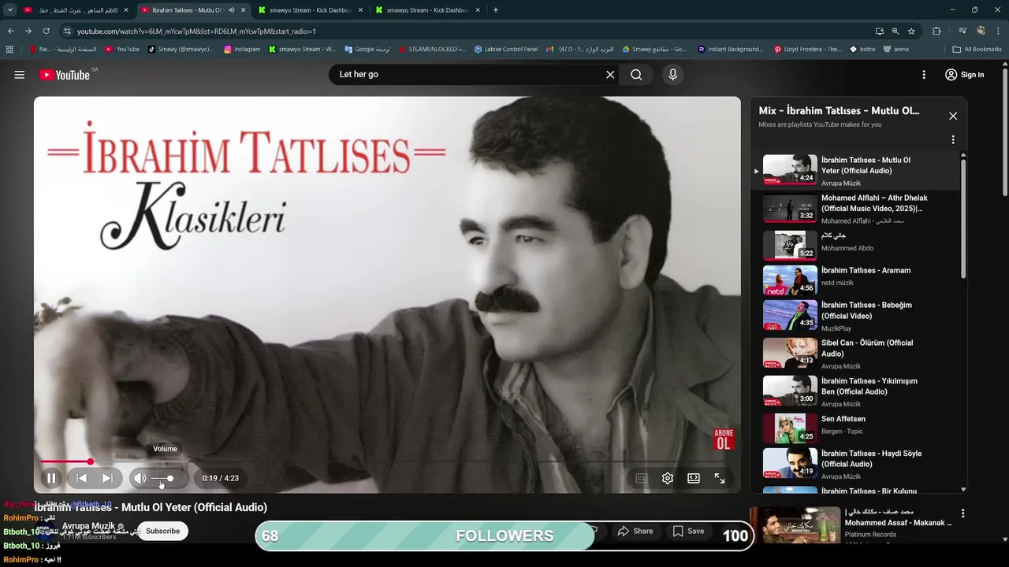Switch to second smawyo Stream Kick tab
Image resolution: width=1009 pixels, height=567 pixels.
point(426,10)
